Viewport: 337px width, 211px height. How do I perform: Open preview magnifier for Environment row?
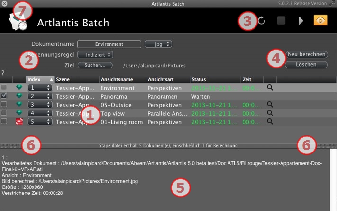(270, 87)
